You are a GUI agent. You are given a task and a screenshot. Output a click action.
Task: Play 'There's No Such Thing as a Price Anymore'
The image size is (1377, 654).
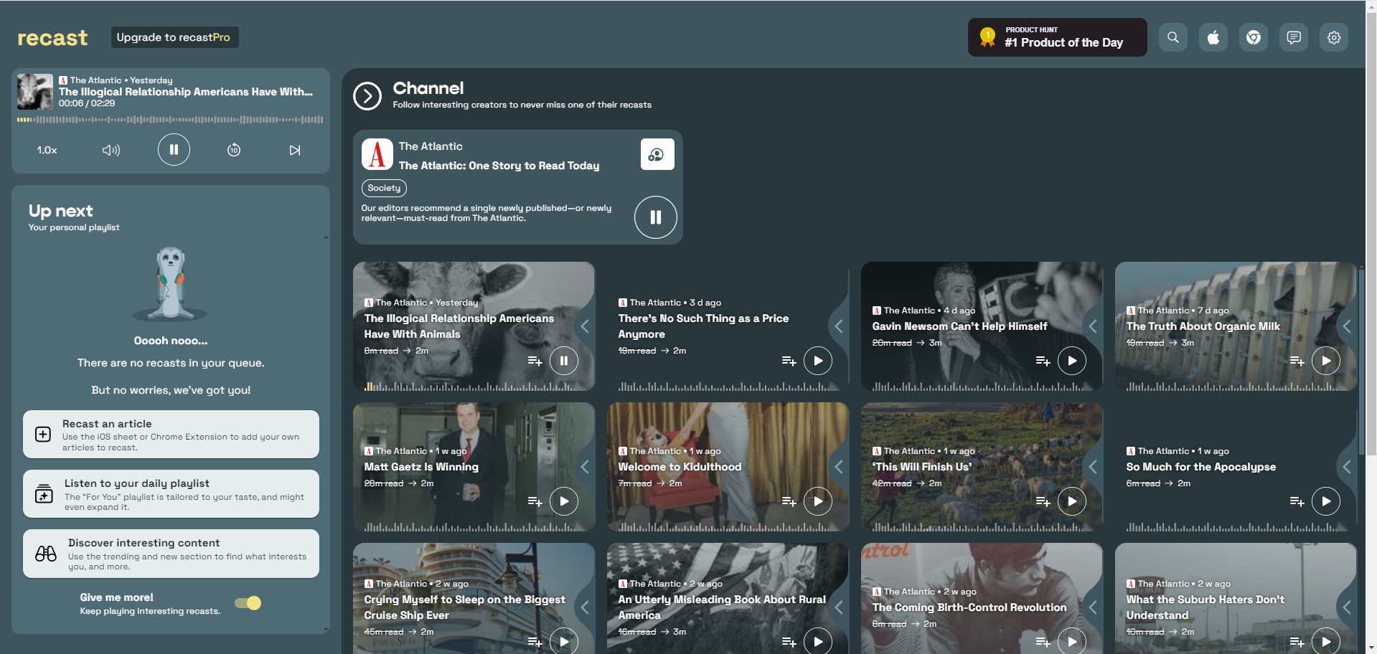coord(818,361)
